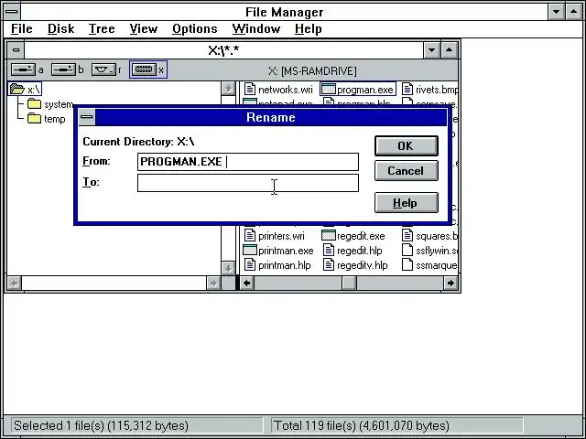Image resolution: width=586 pixels, height=439 pixels.
Task: Maximize the X:\*.* child window
Action: pos(450,49)
